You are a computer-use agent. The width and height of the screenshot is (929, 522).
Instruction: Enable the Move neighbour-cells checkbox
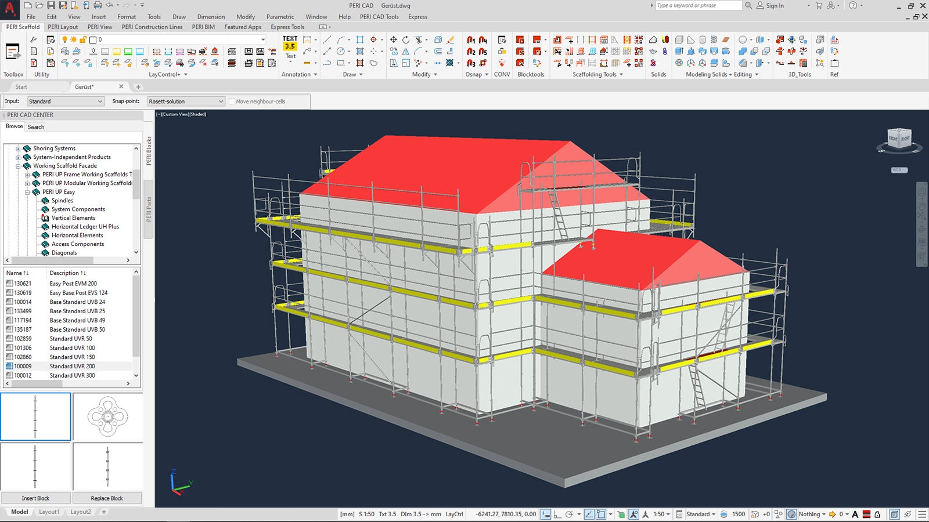232,101
